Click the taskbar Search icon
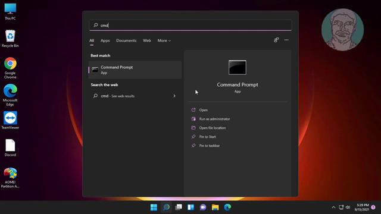The width and height of the screenshot is (381, 214). pyautogui.click(x=166, y=207)
